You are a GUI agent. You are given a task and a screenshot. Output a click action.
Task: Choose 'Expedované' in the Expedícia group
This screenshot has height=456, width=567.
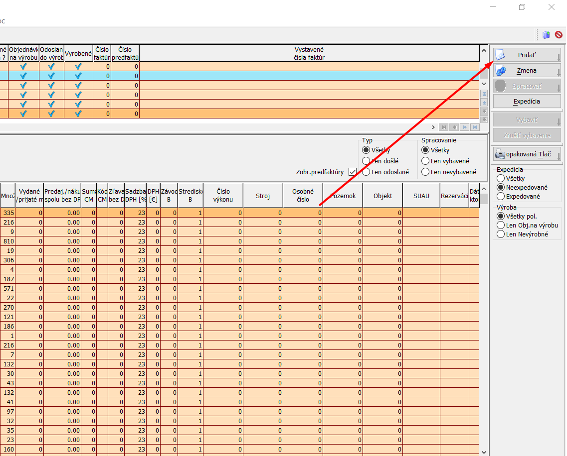tap(501, 196)
